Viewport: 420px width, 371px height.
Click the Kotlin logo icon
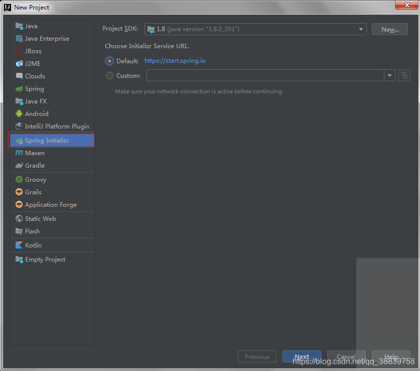tap(19, 245)
